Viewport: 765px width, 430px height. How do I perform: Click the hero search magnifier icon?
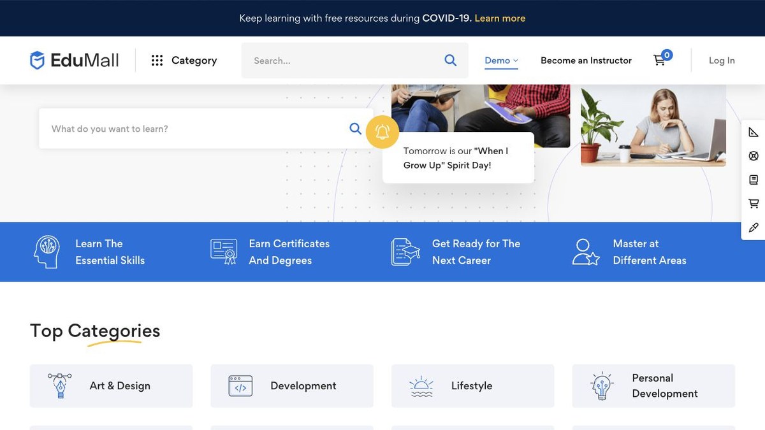pos(356,129)
